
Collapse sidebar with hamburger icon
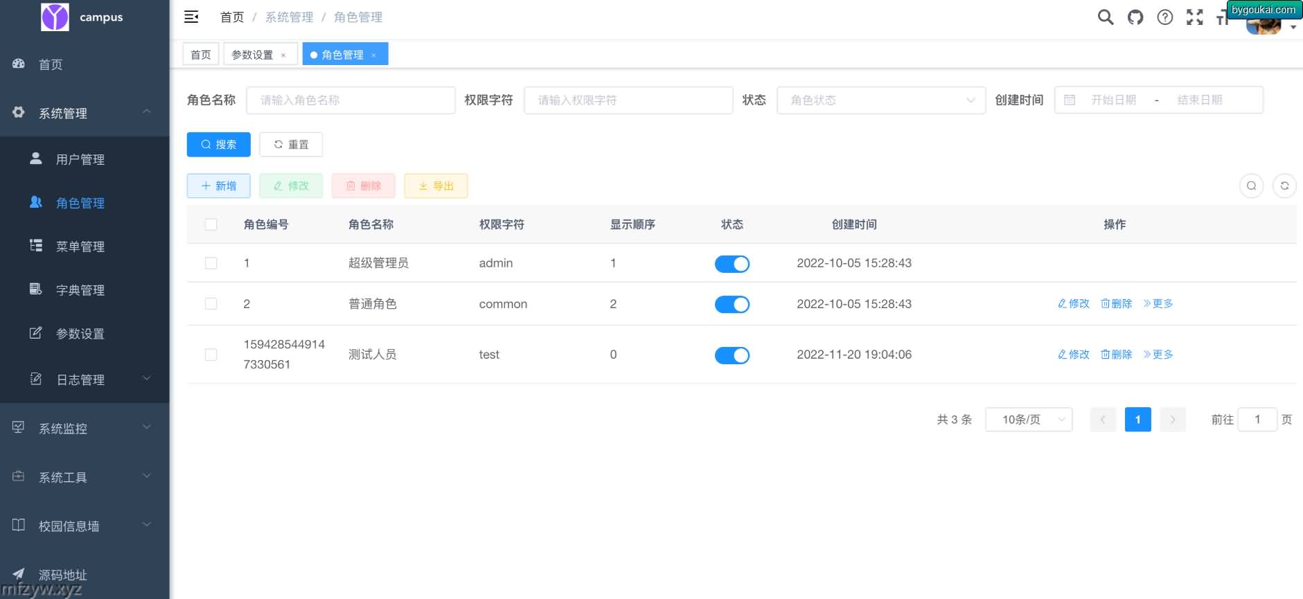click(191, 17)
